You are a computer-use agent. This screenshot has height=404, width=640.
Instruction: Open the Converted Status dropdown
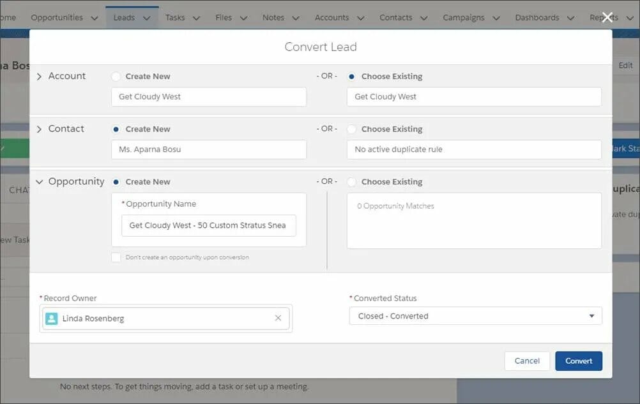475,316
